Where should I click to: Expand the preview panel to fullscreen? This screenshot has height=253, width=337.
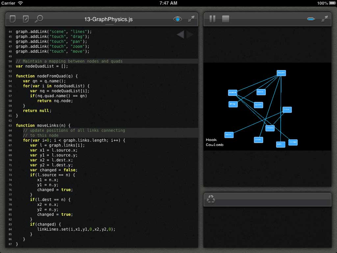(324, 19)
